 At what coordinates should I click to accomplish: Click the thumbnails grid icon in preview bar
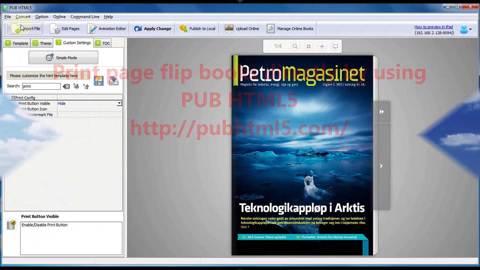point(309,46)
